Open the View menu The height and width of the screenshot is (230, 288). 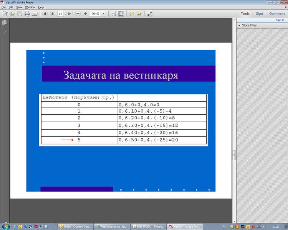[x=19, y=7]
